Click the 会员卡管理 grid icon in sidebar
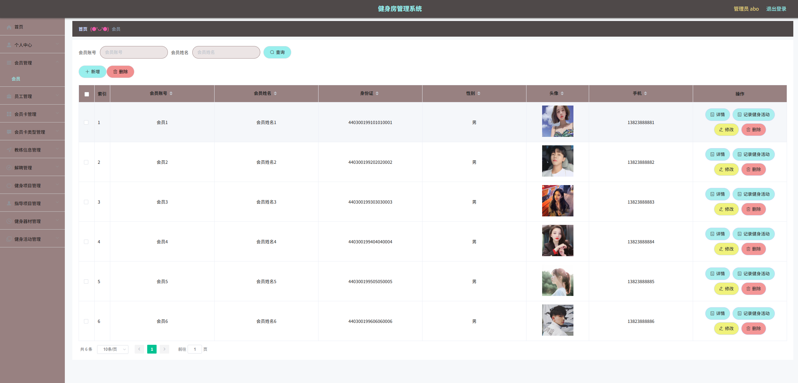798x383 pixels. 9,114
